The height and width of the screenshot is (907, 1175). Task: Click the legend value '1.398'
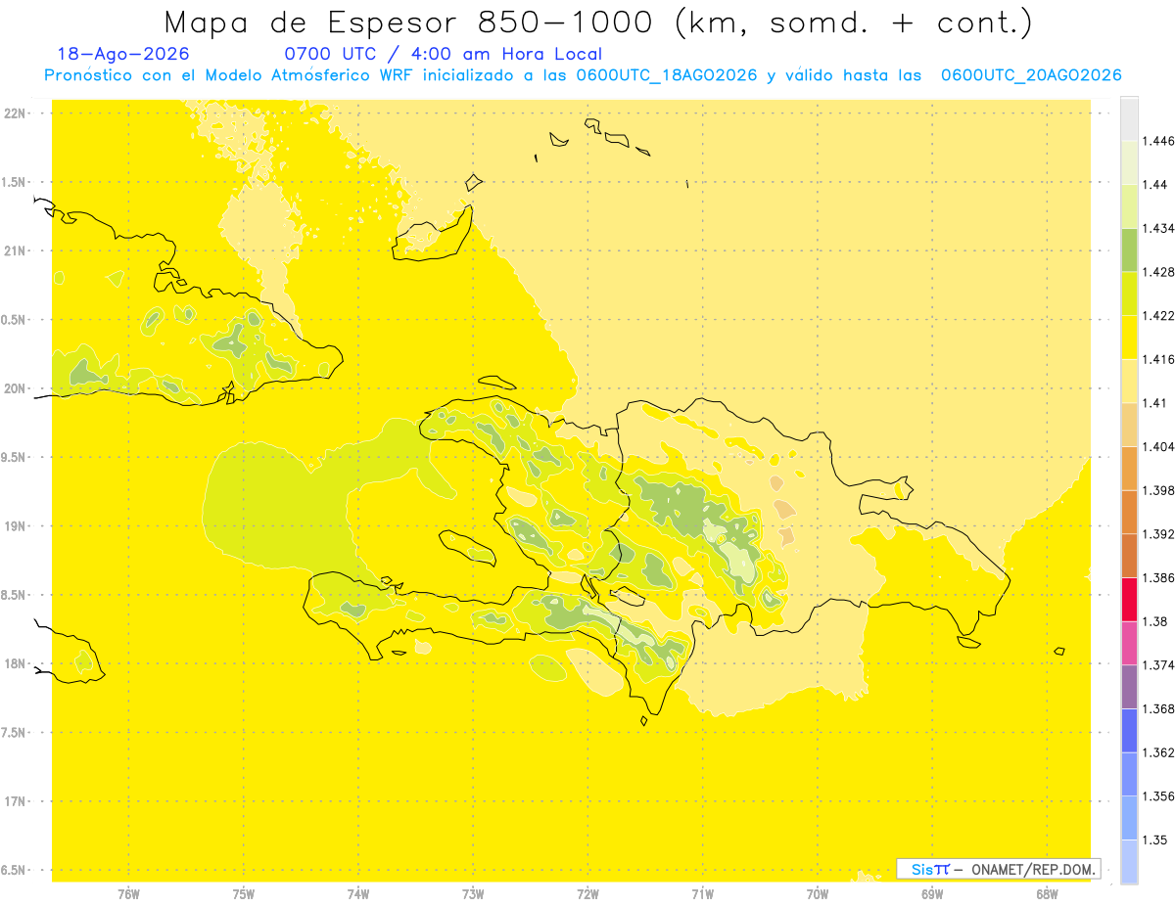(1157, 489)
